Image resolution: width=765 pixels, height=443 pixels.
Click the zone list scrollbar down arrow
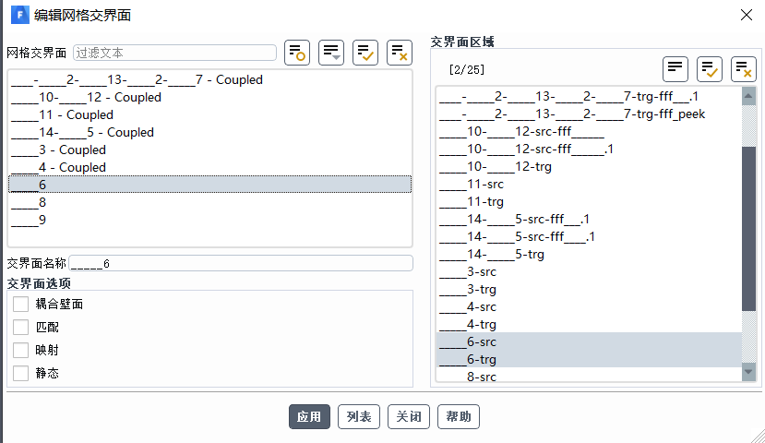pos(748,372)
